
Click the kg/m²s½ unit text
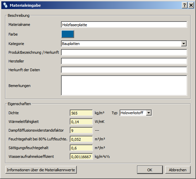click(x=102, y=156)
